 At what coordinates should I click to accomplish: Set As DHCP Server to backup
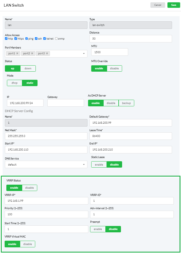pos(127,103)
